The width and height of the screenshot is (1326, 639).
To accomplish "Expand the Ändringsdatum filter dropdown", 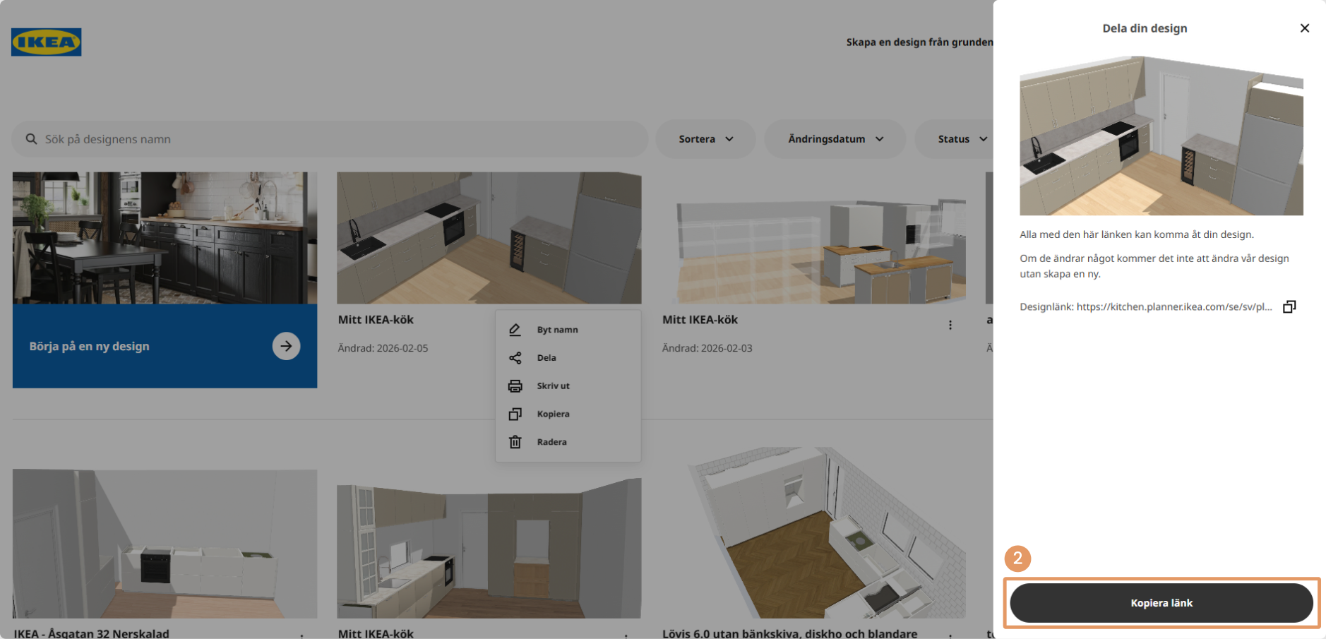I will (835, 139).
